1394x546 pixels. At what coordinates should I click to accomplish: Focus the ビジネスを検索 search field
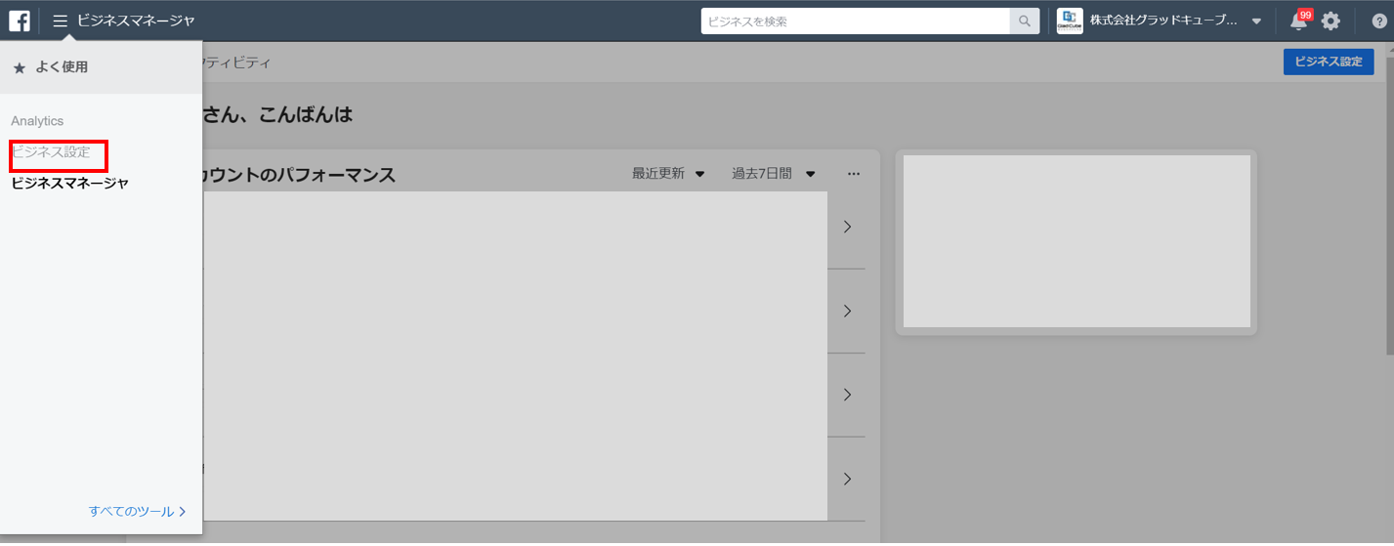(856, 21)
